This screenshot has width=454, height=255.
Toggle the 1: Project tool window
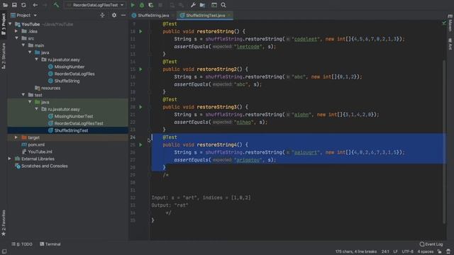click(4, 24)
